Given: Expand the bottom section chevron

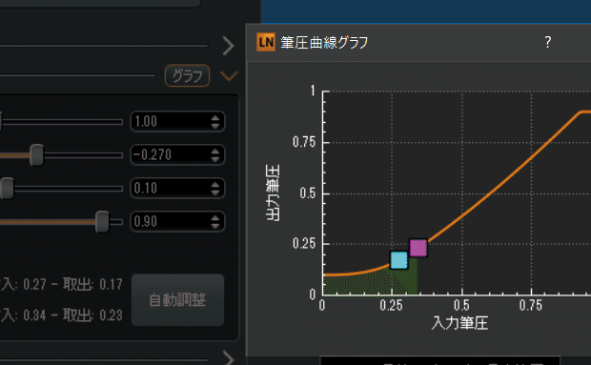Looking at the screenshot, I should coord(228,357).
